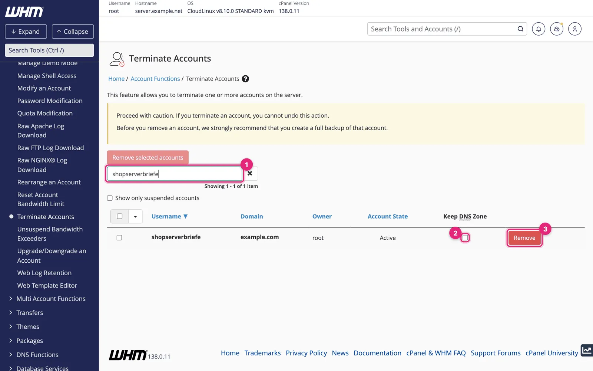
Task: Sort the table by Username column
Action: tap(169, 216)
